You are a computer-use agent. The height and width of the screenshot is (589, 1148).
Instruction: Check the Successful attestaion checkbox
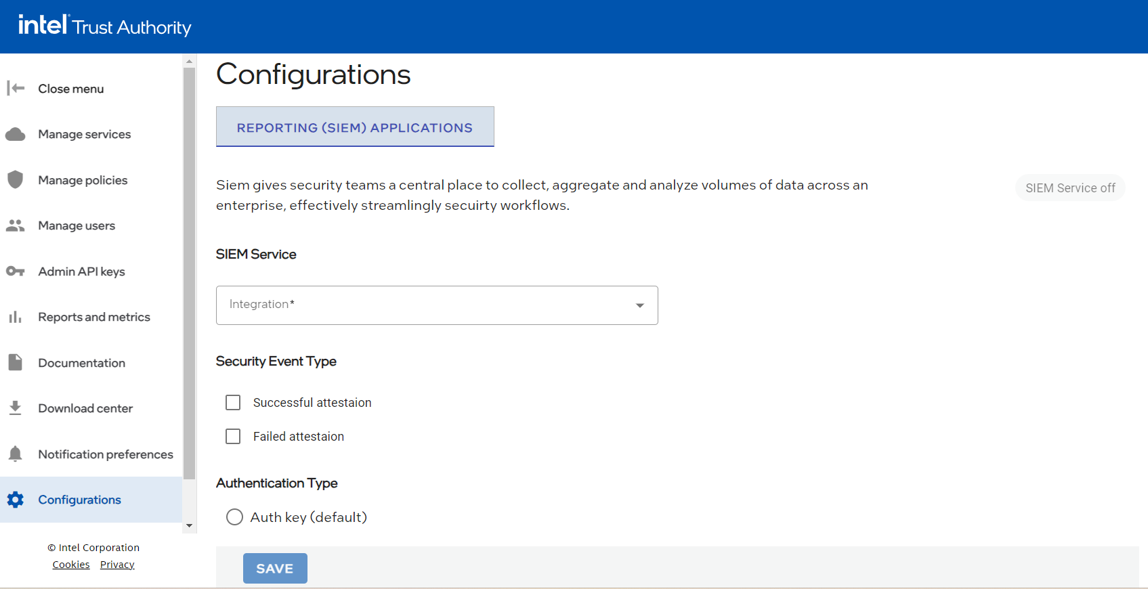(233, 403)
